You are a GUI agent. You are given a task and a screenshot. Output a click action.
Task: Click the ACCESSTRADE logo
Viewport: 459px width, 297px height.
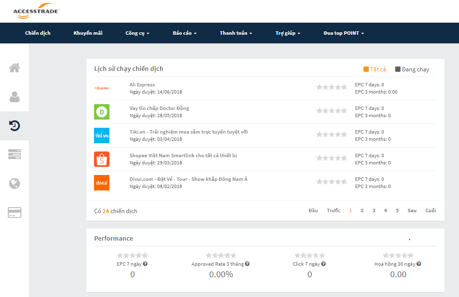click(36, 12)
